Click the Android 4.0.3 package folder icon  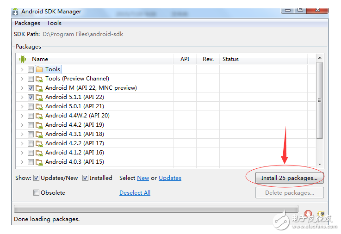click(39, 162)
